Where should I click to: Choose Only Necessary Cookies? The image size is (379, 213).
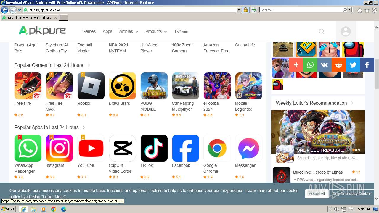(x=352, y=194)
